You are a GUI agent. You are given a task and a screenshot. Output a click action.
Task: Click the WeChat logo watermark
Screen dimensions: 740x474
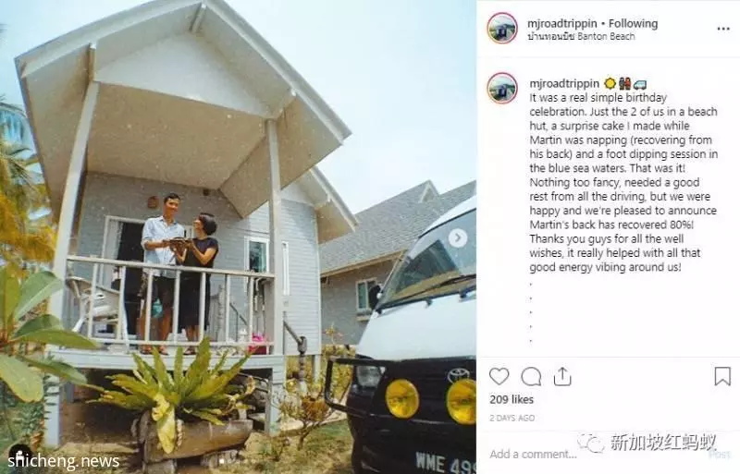[590, 443]
